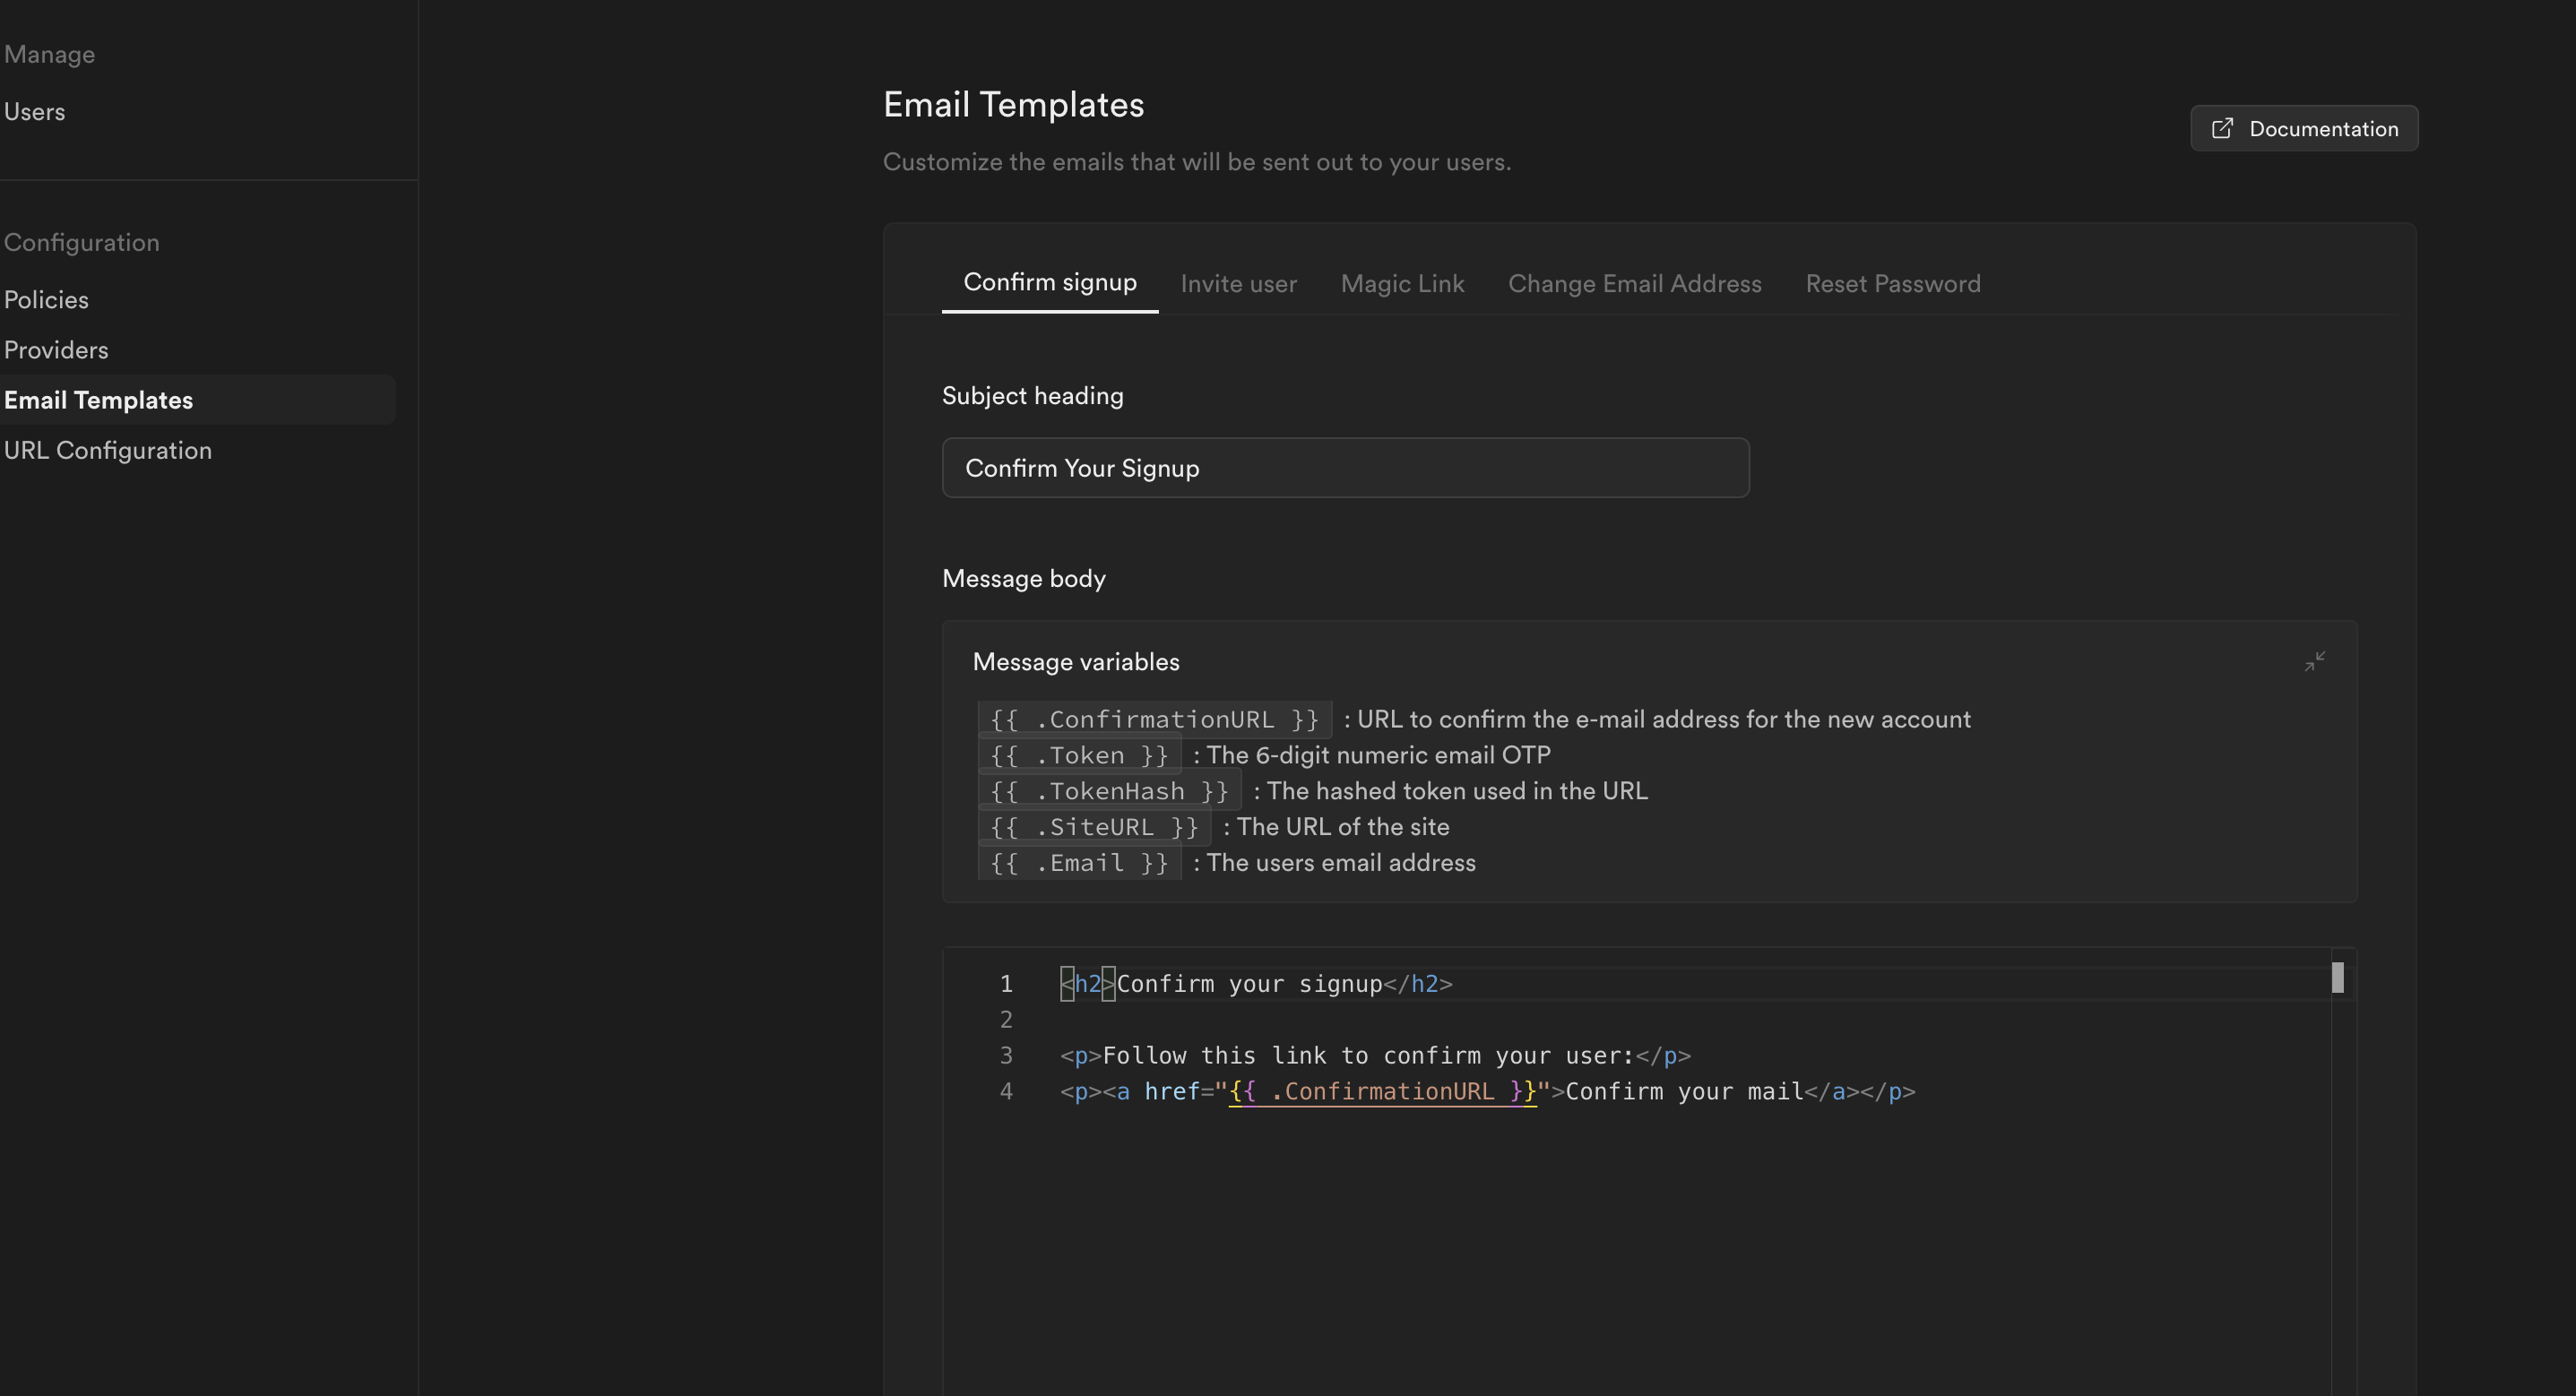Switch to the Confirm signup tab
Image resolution: width=2576 pixels, height=1396 pixels.
click(1049, 283)
